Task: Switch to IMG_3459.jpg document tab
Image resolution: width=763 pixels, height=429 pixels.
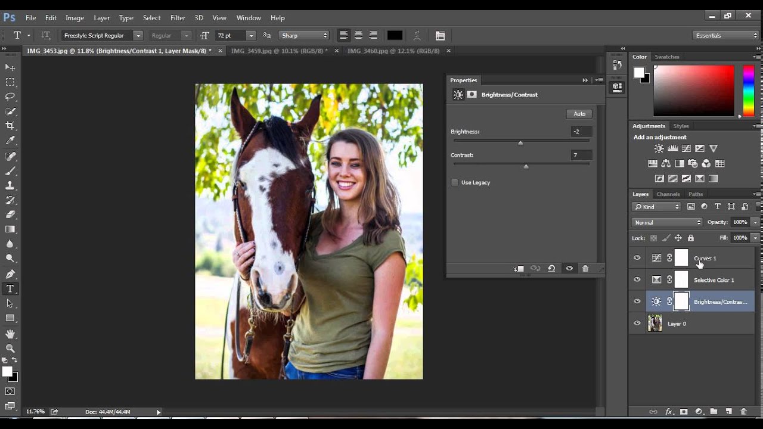Action: [x=279, y=51]
